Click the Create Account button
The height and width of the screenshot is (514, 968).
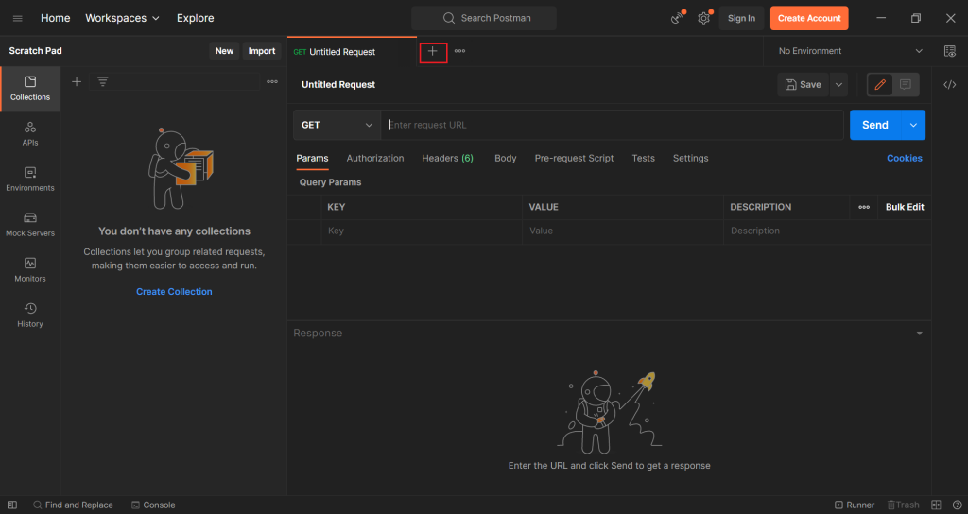(x=809, y=19)
